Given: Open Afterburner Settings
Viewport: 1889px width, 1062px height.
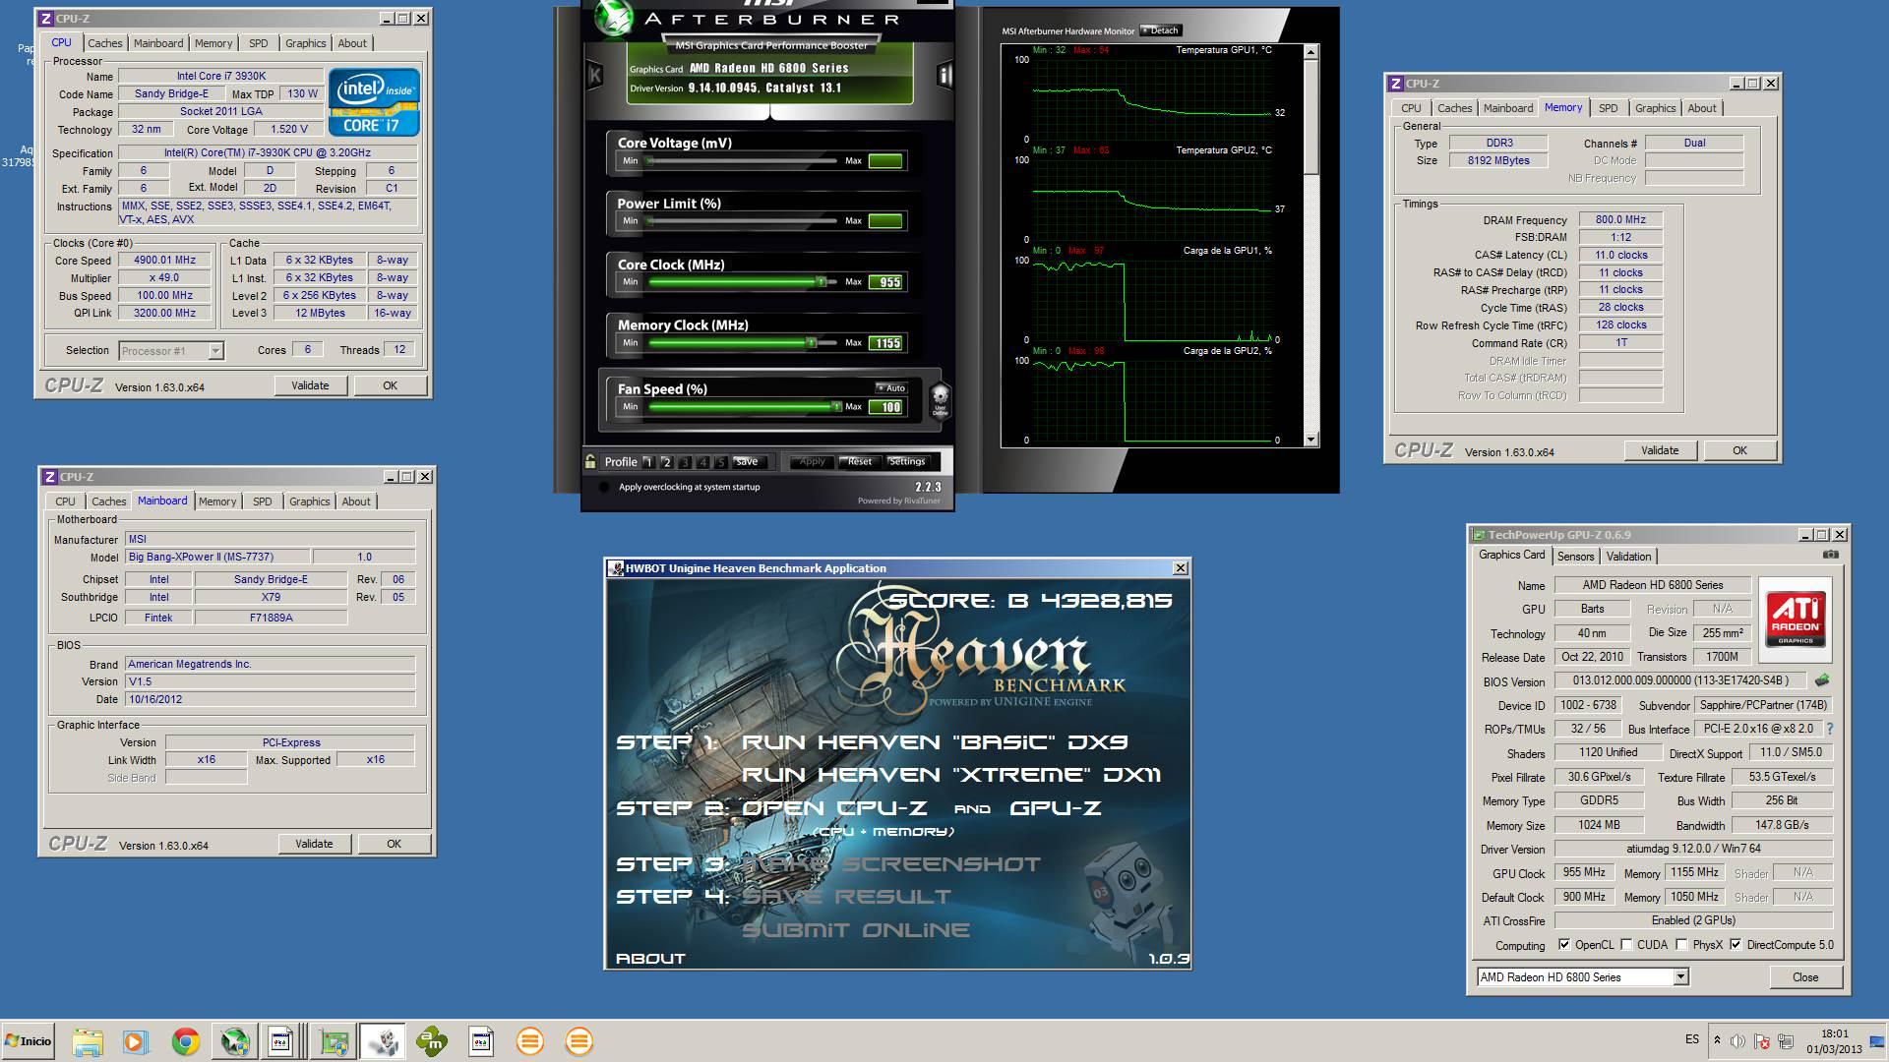Looking at the screenshot, I should click(x=906, y=461).
